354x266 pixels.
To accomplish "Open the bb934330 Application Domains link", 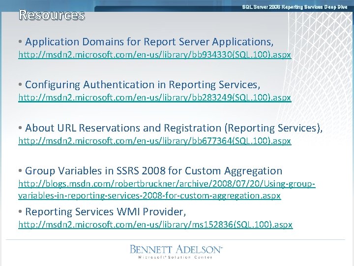I will pyautogui.click(x=155, y=55).
